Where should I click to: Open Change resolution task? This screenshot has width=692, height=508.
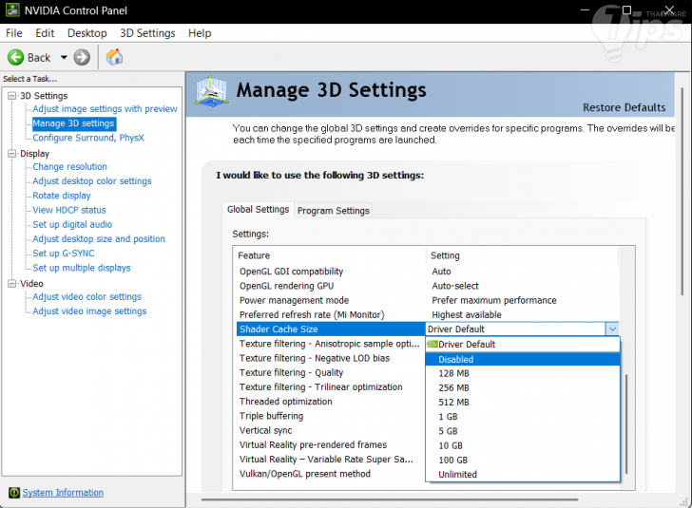[69, 167]
